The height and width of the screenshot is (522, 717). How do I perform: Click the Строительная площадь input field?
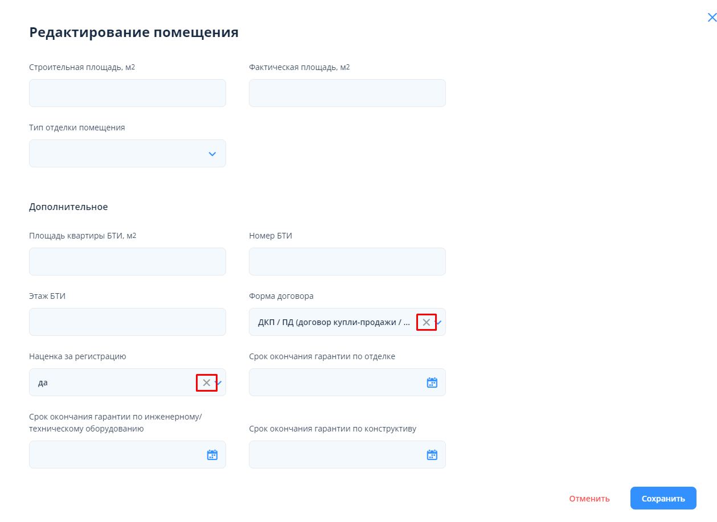tap(127, 93)
